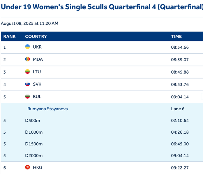The width and height of the screenshot is (203, 177).
Task: Click the Quarterfinal 4 page heading
Action: 102,7
